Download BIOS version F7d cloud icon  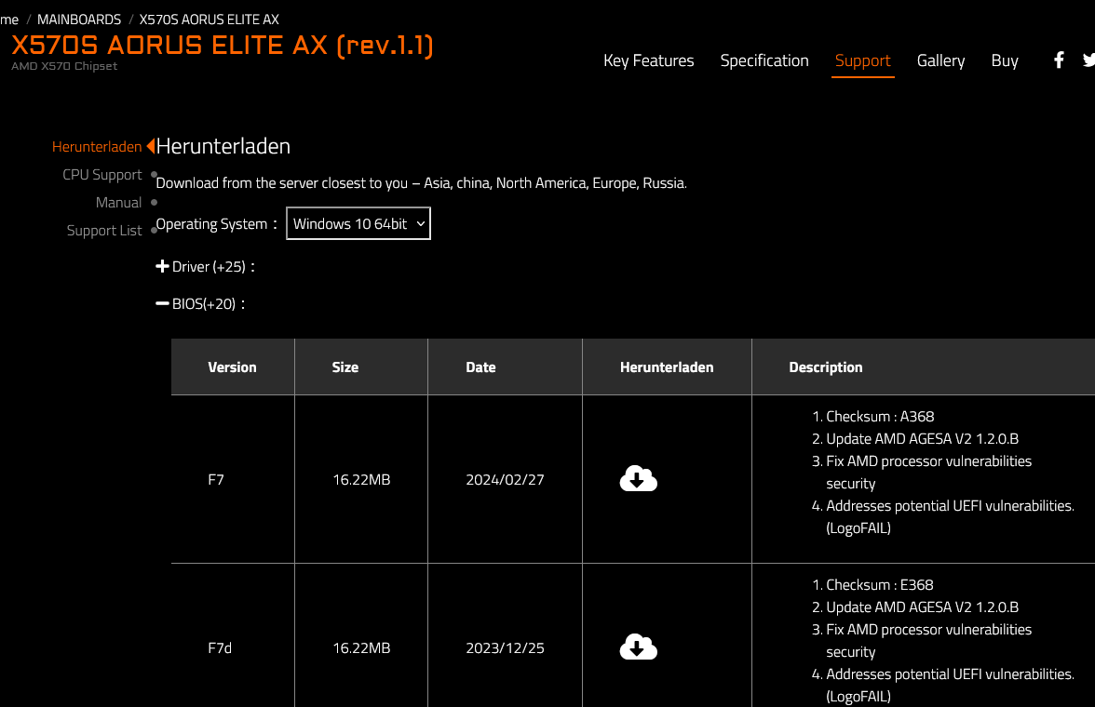pos(639,647)
